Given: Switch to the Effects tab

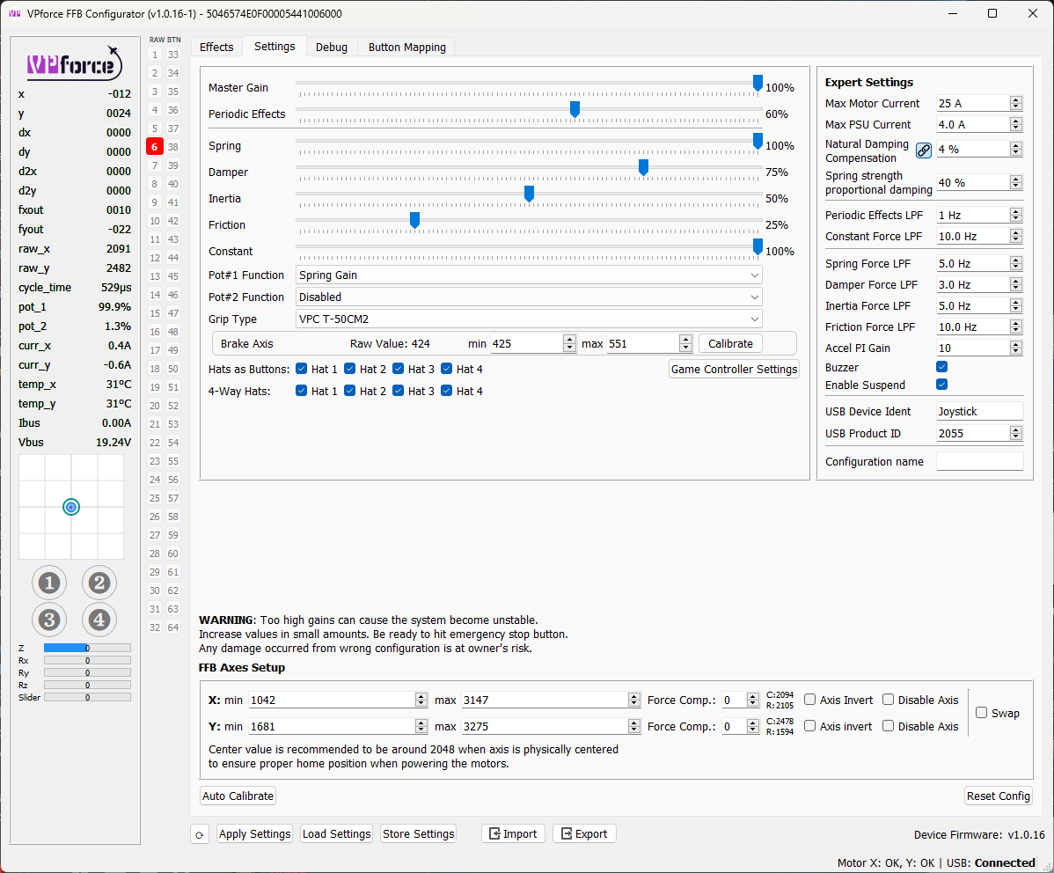Looking at the screenshot, I should pos(216,47).
